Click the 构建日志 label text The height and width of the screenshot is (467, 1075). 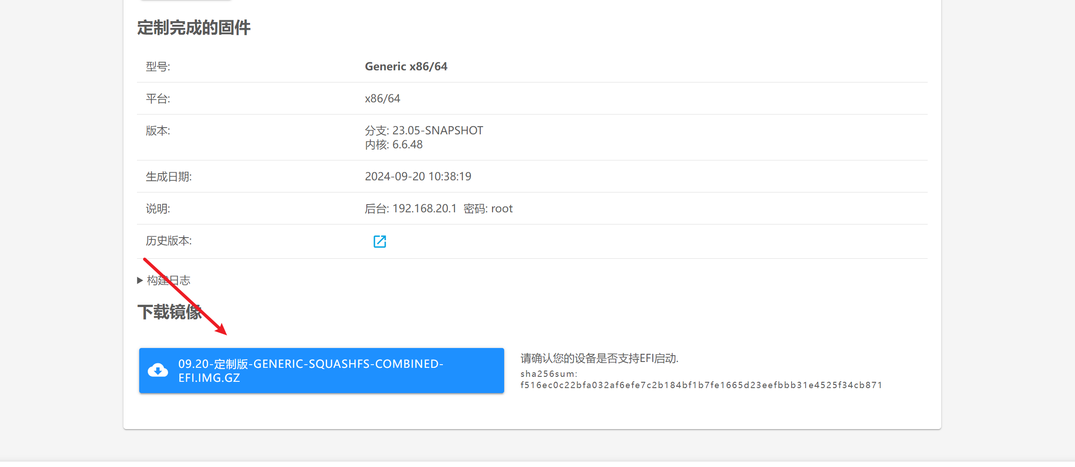(x=169, y=280)
